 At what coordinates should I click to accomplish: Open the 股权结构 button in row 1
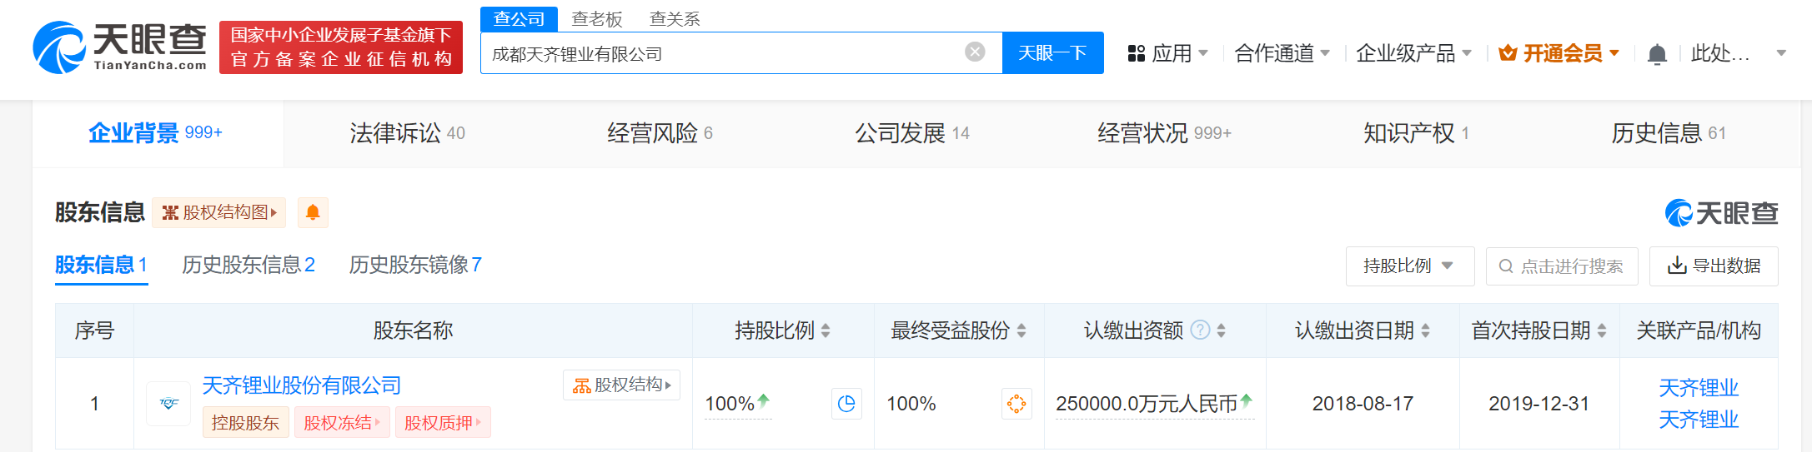(621, 385)
